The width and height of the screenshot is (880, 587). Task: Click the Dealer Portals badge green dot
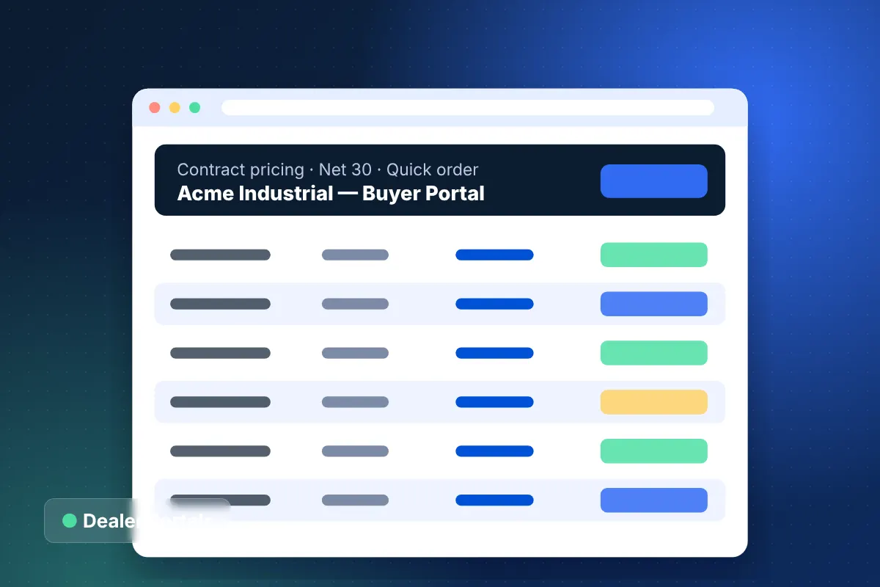pos(70,521)
